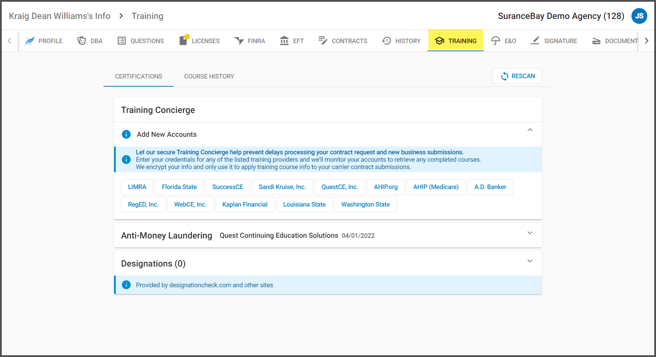Click SuranceBay Demo Agency (128) name
Screen dimensions: 656x357
(x=561, y=16)
